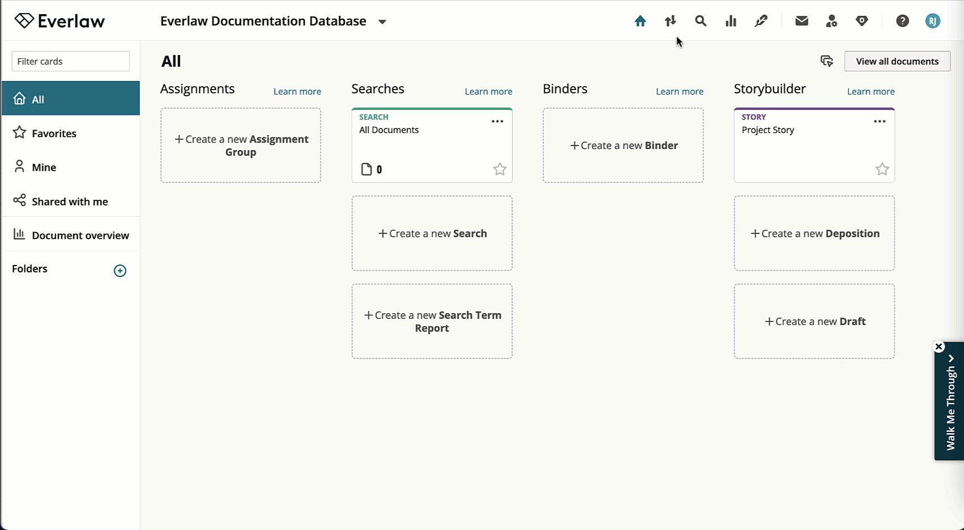This screenshot has height=530, width=964.
Task: Open the Project Story card
Action: coord(814,146)
